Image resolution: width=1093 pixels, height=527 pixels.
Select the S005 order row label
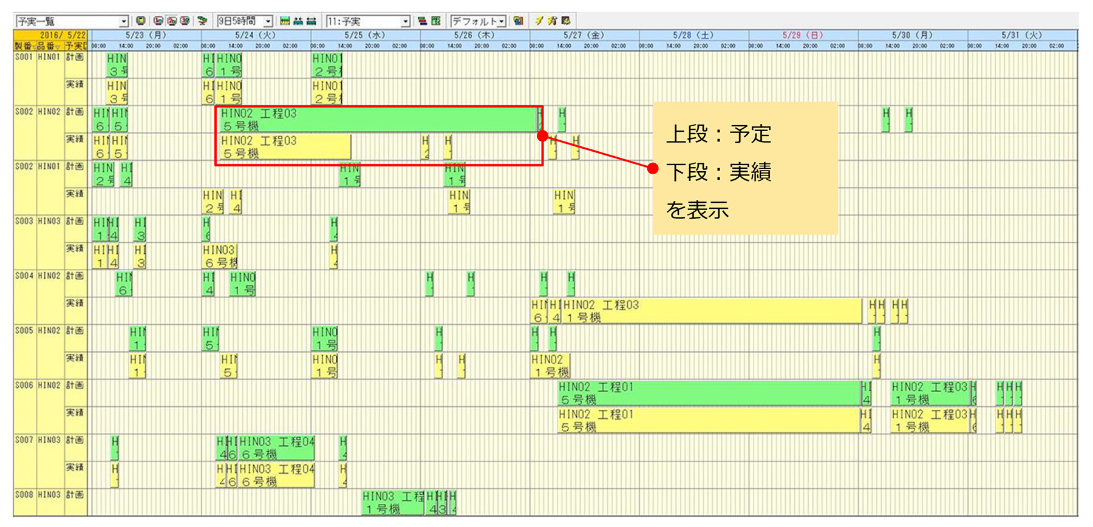[24, 330]
